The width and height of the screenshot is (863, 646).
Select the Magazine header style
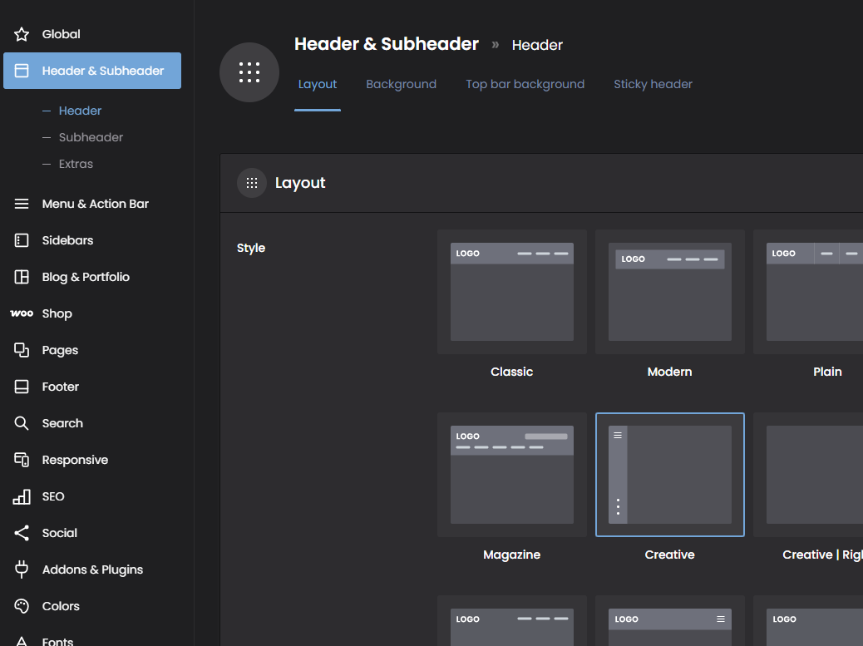click(511, 475)
